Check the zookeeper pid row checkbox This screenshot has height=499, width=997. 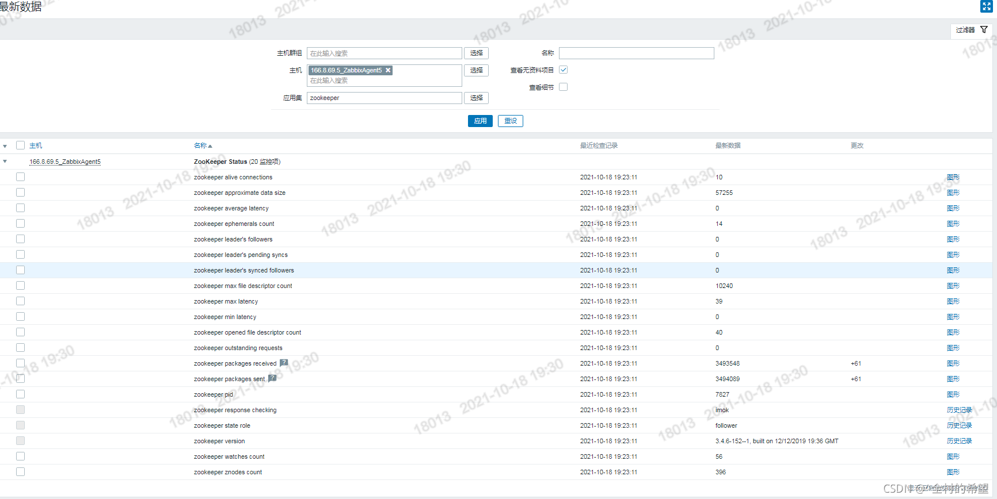[x=21, y=394]
